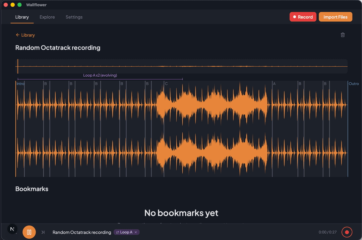The image size is (362, 240).
Task: Seek within the overview waveform strip
Action: [x=181, y=66]
